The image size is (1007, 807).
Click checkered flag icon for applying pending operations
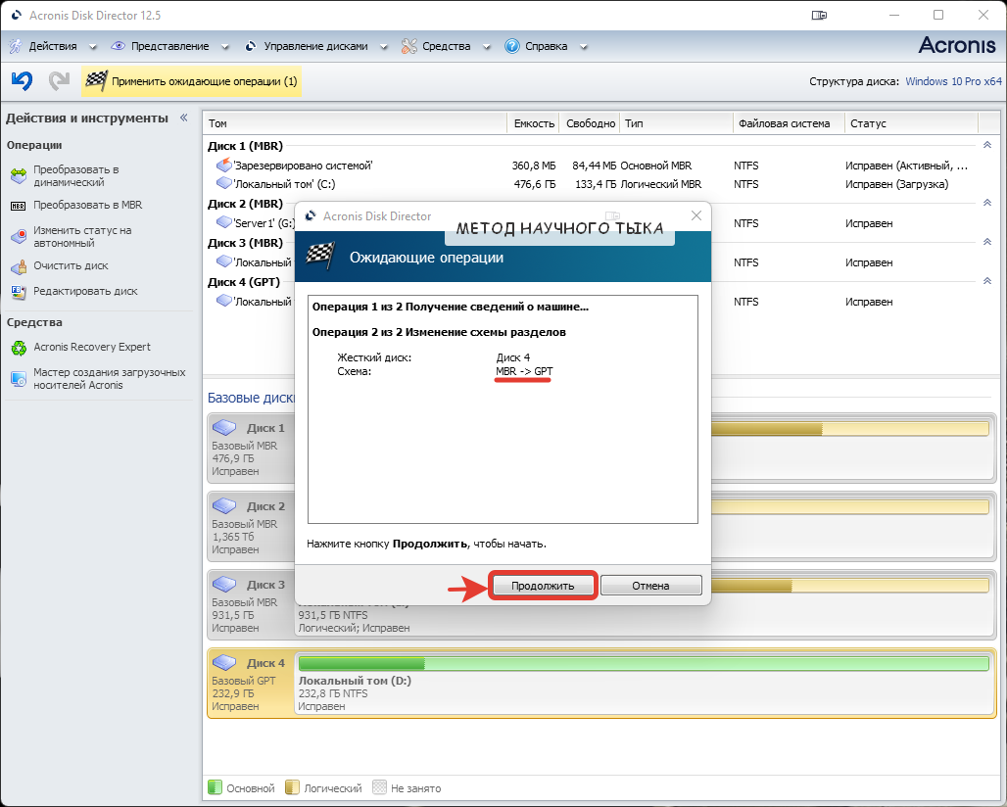click(96, 81)
